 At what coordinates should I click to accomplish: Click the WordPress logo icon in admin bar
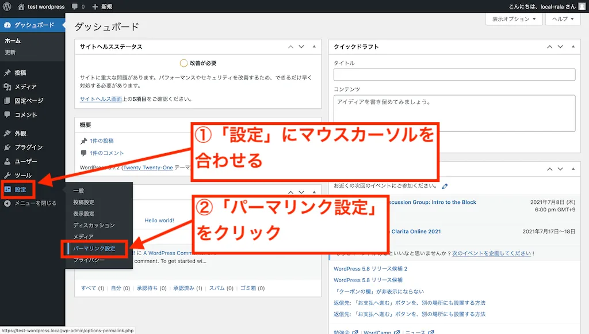(7, 6)
